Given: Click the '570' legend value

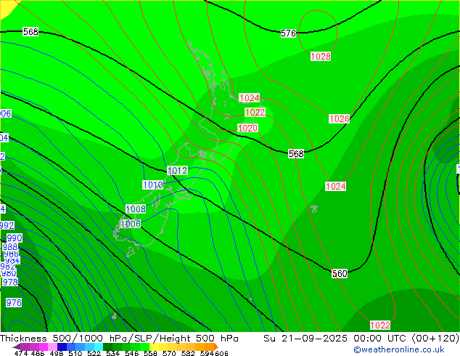Looking at the screenshot, I should (169, 353).
